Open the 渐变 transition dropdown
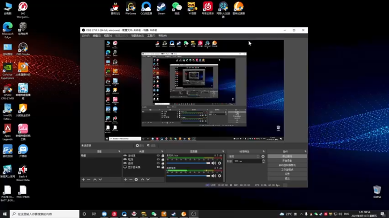Image resolution: width=389 pixels, height=218 pixels. [x=244, y=156]
